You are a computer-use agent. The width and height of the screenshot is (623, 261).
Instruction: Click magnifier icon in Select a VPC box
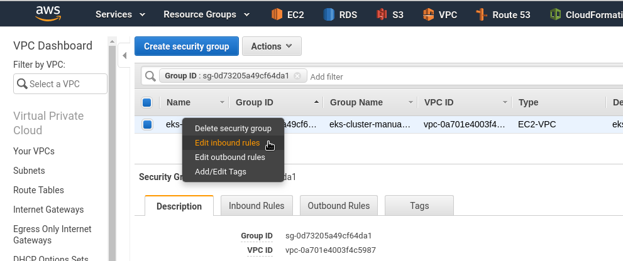[22, 83]
